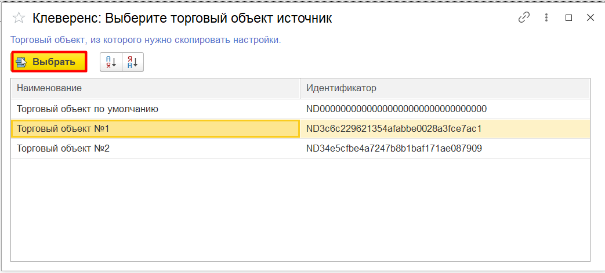Sort list descending Я-А
The height and width of the screenshot is (273, 605).
[x=133, y=62]
